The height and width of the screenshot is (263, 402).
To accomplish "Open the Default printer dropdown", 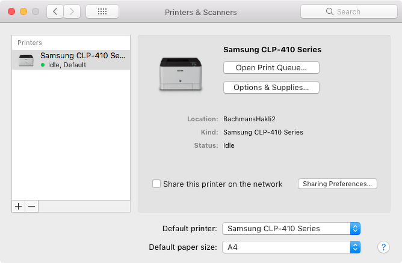I will [x=291, y=228].
